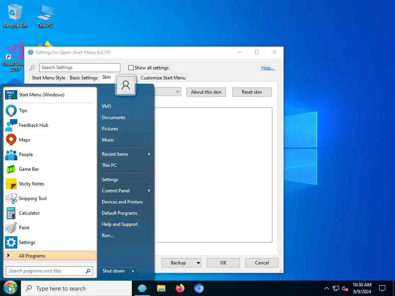Open the Backup dropdown arrow
This screenshot has height=296, width=395.
198,263
